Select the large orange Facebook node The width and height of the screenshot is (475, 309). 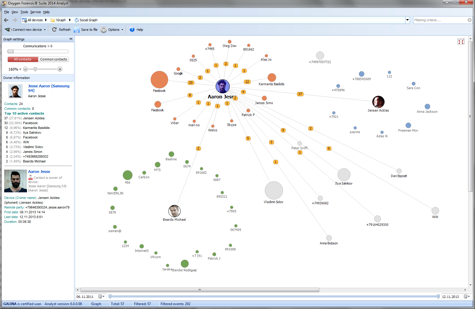[159, 80]
